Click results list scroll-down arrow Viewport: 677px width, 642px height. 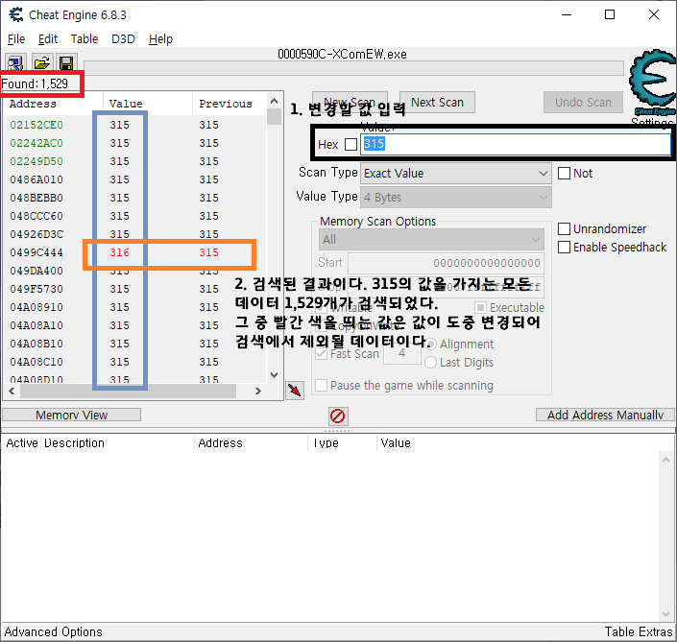[274, 375]
